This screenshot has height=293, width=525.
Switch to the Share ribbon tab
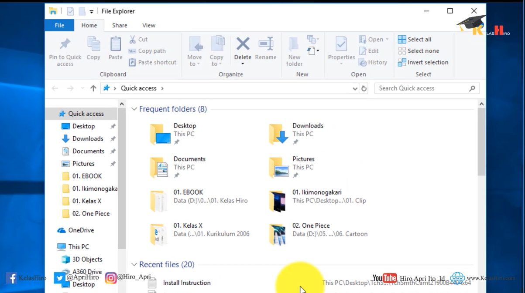coord(120,25)
